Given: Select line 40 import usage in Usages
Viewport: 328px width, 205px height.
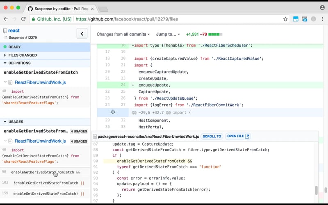Looking at the screenshot, I should (x=45, y=156).
